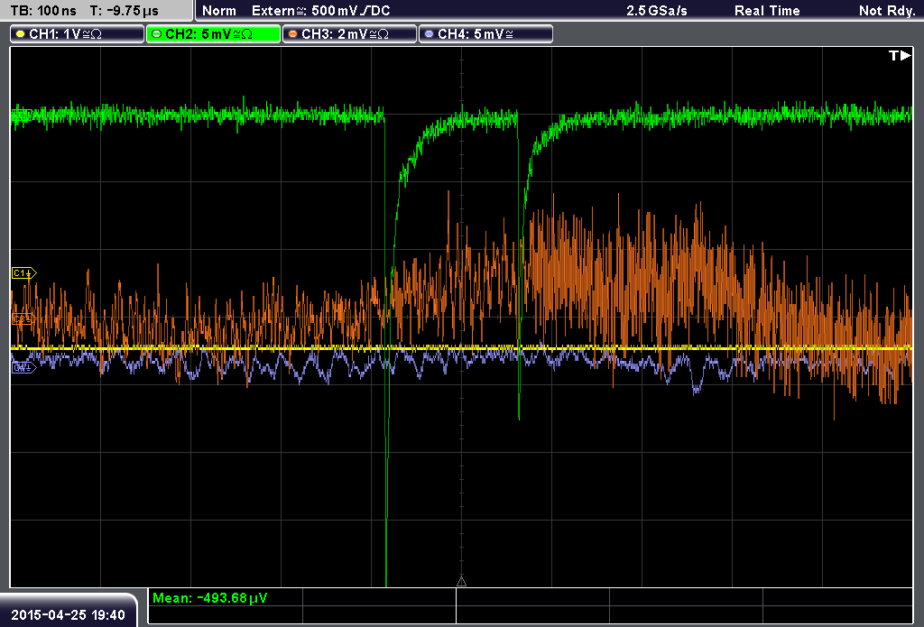Select the CH3 2 mV channel tab
The height and width of the screenshot is (627, 924).
pos(349,34)
